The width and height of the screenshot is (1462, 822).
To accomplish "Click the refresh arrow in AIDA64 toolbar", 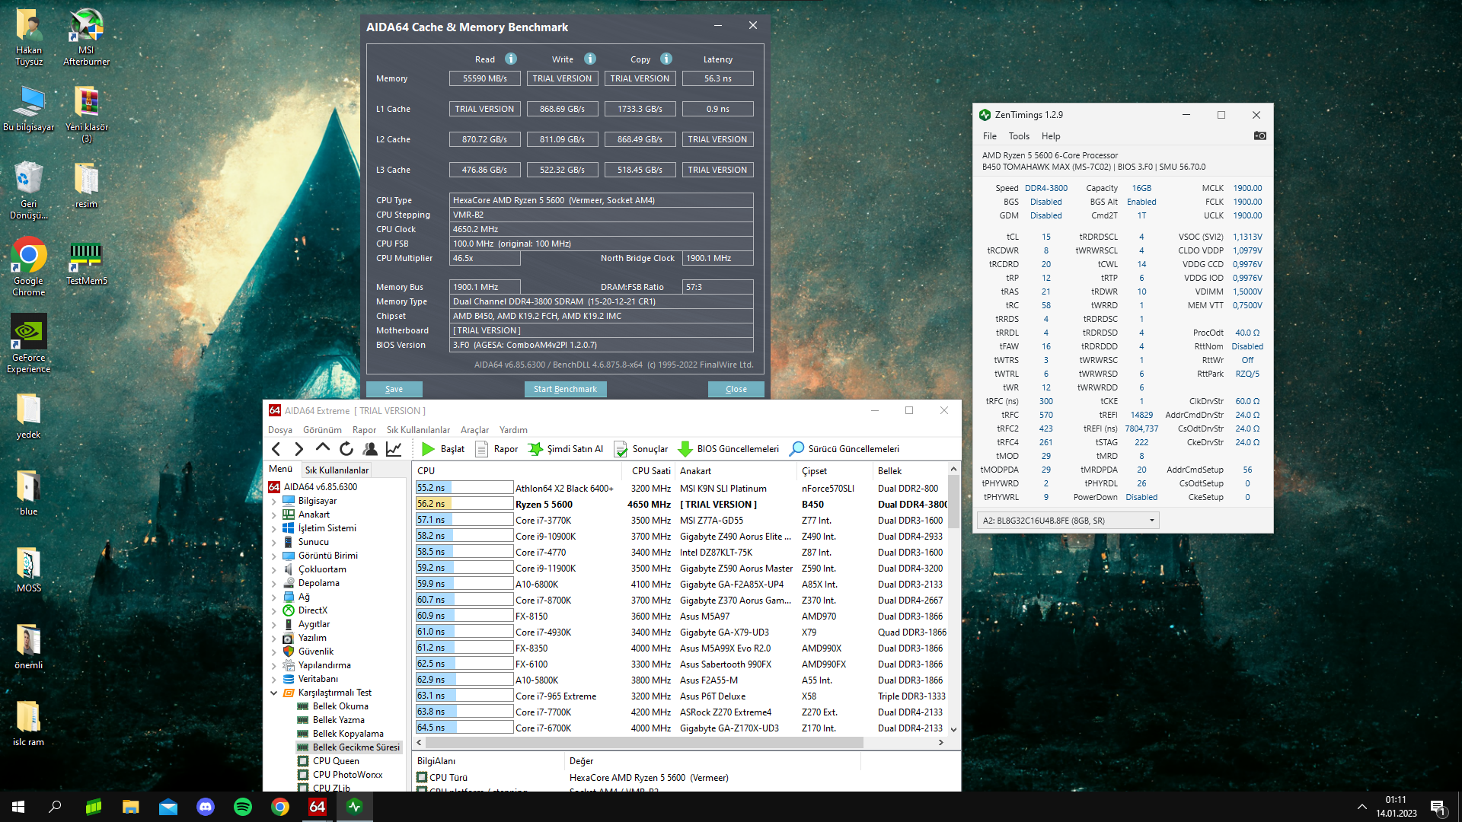I will pos(346,449).
